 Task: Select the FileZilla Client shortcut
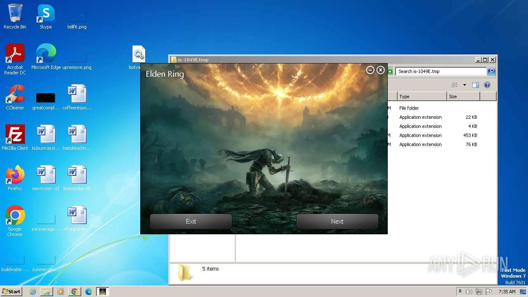click(x=15, y=138)
